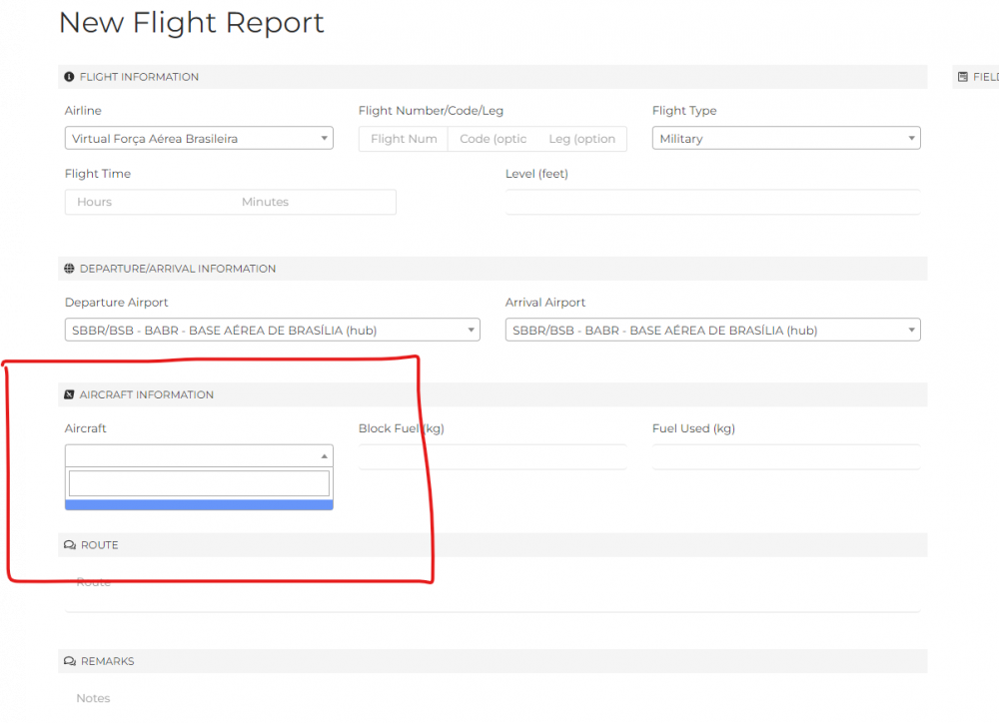Focus the Level (feet) input field
This screenshot has width=999, height=723.
pos(712,202)
